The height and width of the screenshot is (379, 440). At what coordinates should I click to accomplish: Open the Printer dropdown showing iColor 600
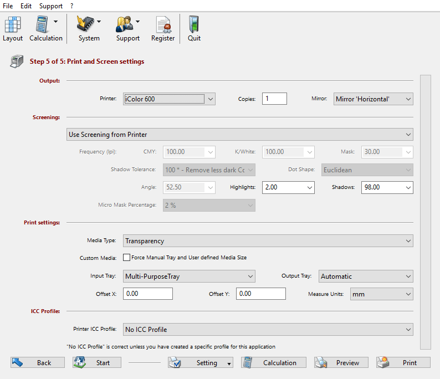click(x=169, y=99)
